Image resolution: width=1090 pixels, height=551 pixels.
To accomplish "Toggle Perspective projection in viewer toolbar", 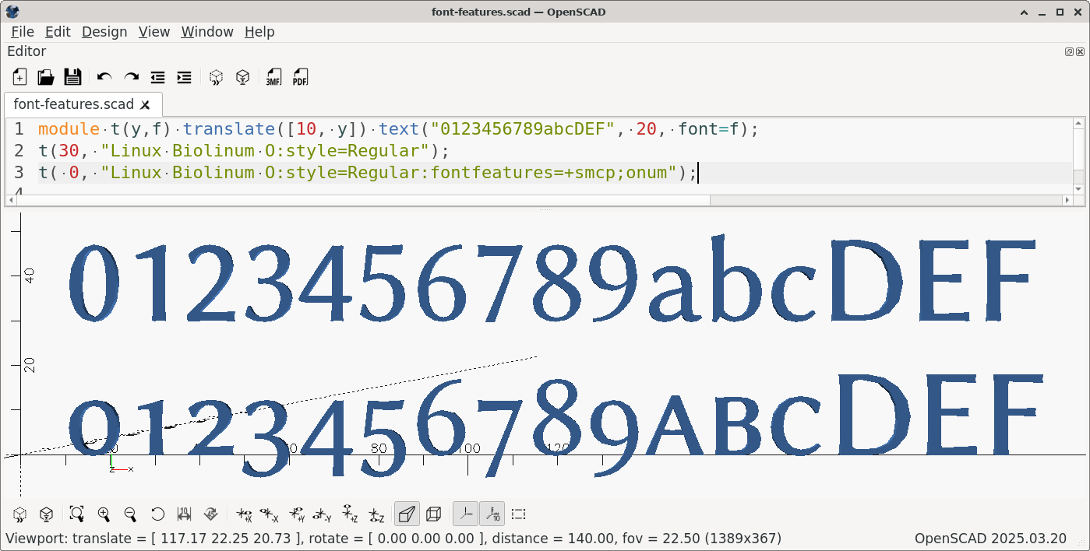I will [407, 514].
